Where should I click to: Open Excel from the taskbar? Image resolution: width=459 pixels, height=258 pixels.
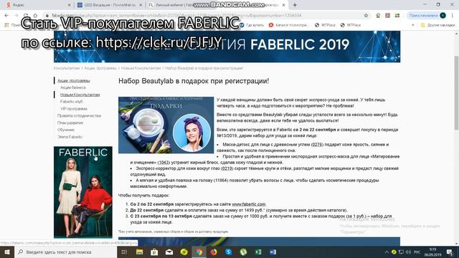258,252
